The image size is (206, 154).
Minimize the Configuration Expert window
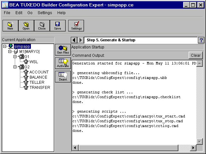[x=186, y=5]
